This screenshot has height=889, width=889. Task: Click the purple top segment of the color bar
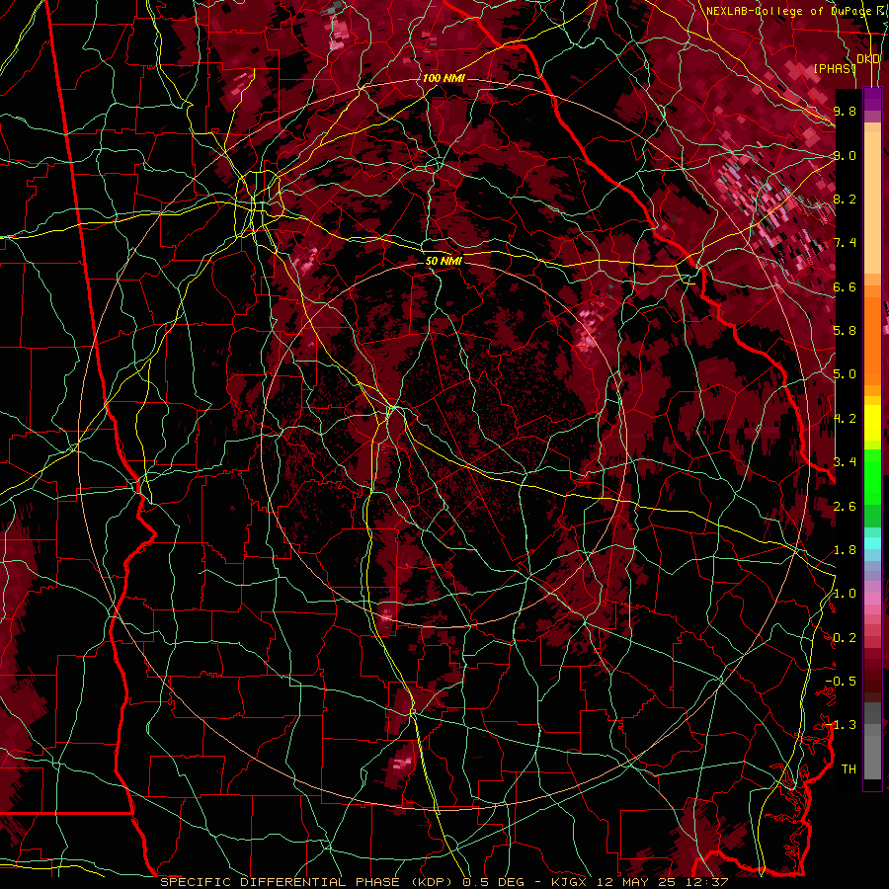(872, 99)
